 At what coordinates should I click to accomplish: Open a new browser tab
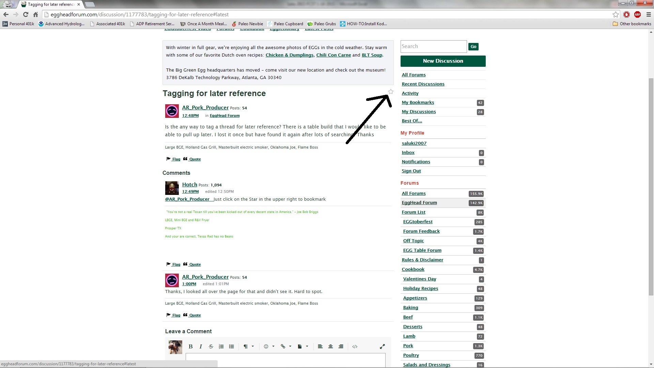coord(90,4)
